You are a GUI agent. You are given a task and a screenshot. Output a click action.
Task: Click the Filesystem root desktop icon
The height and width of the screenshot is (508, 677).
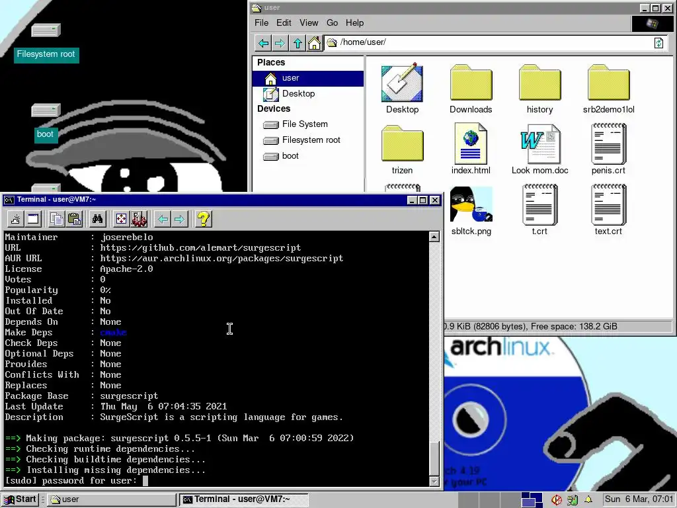tap(46, 43)
